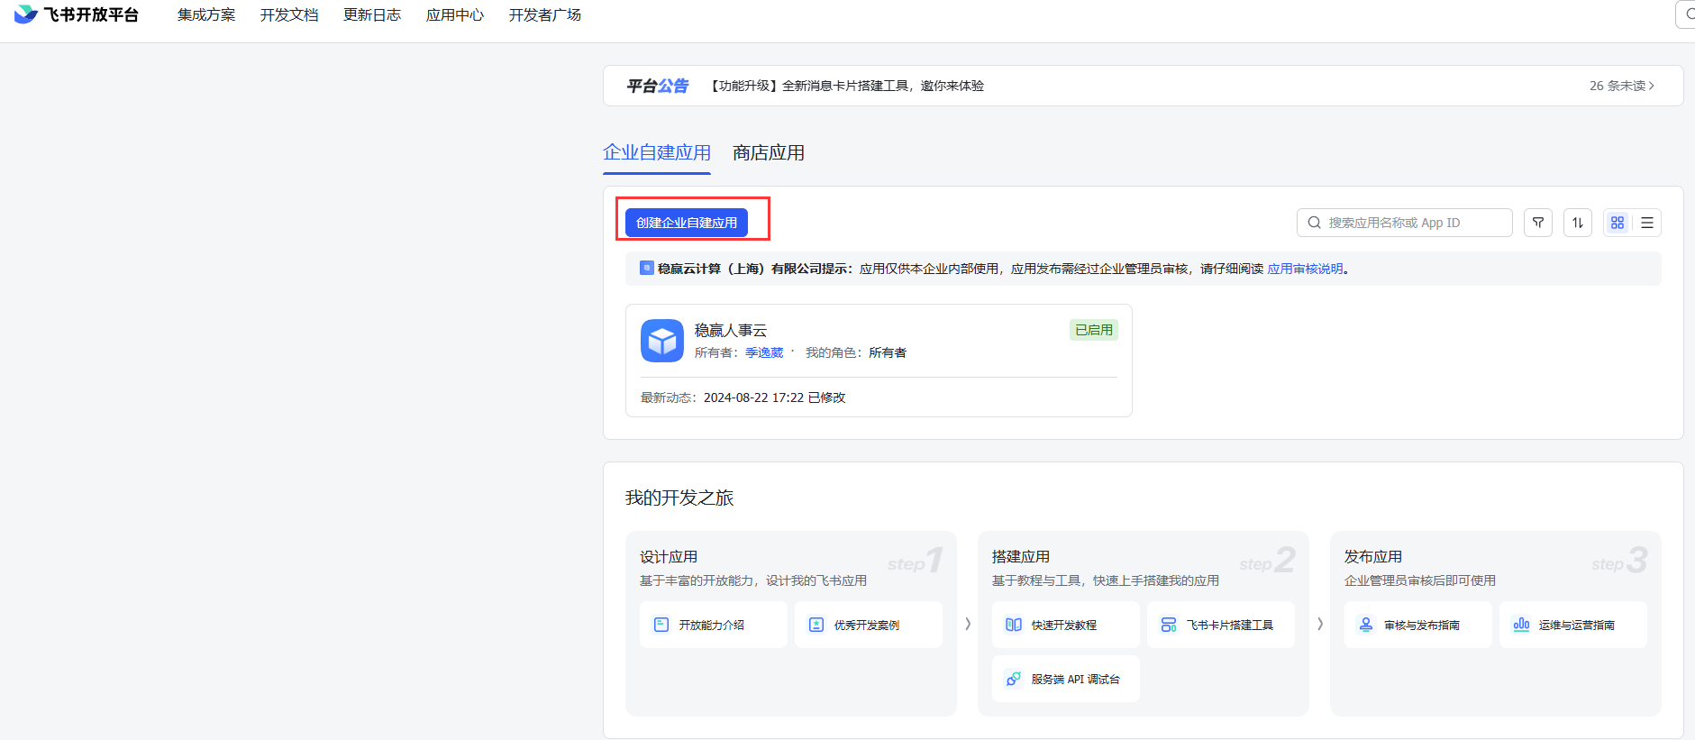Click the 服务端 API 调试台 icon

point(1014,679)
